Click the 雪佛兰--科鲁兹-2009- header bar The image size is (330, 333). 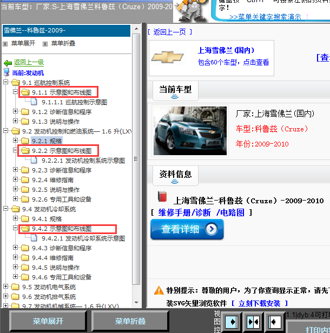67,31
